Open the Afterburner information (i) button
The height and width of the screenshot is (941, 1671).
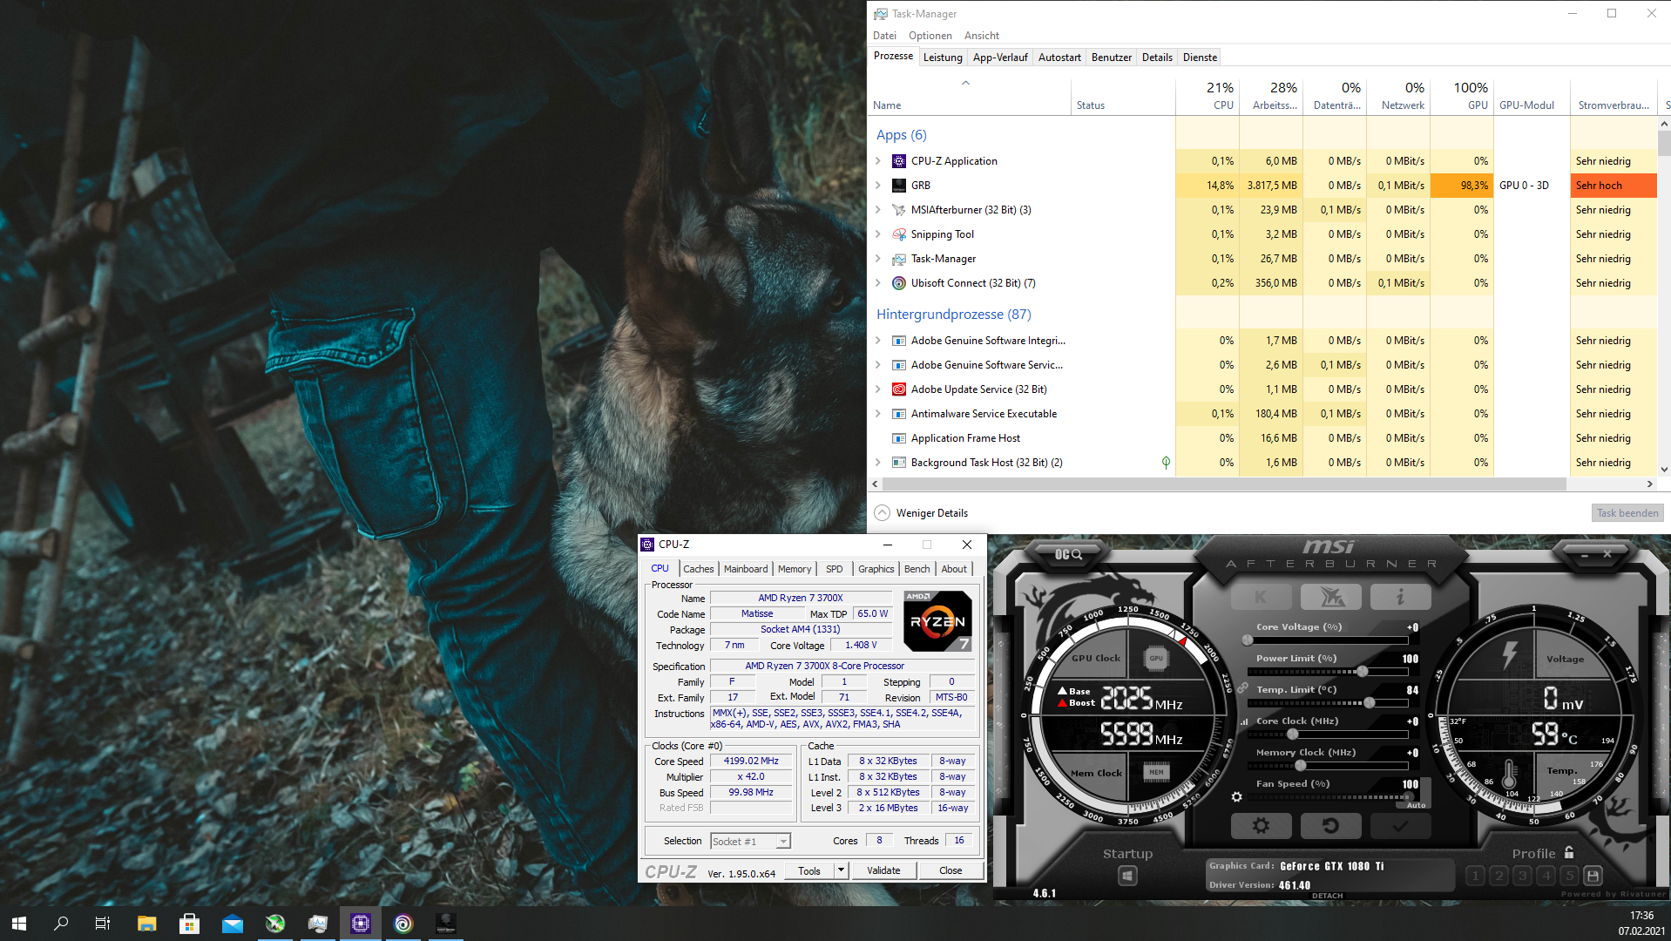pos(1400,597)
